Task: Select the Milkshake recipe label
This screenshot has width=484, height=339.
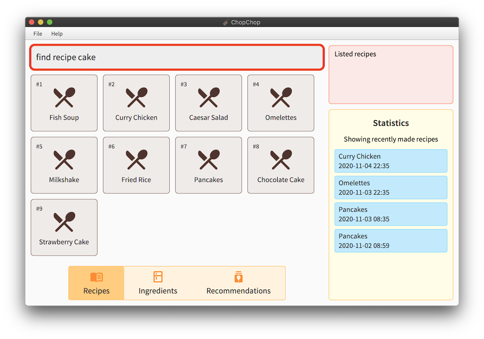Action: [64, 180]
